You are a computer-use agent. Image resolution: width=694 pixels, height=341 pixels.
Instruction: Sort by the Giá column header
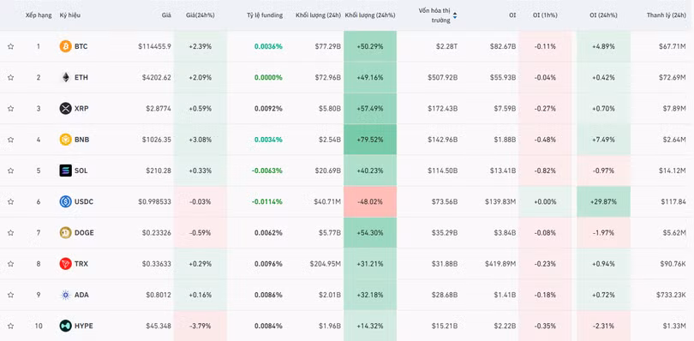[166, 15]
